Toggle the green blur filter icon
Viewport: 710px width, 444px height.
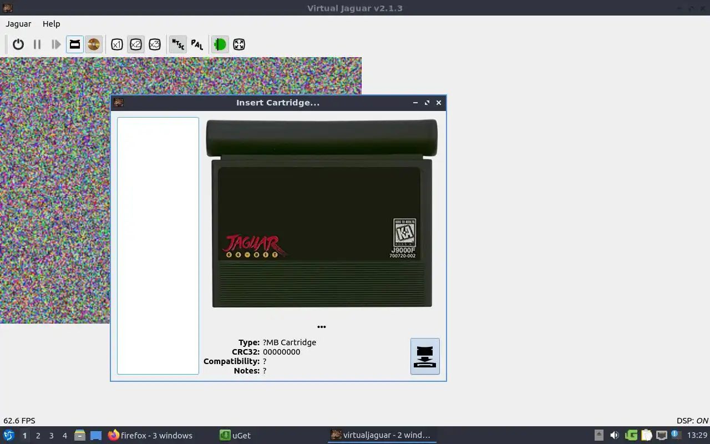(x=220, y=44)
